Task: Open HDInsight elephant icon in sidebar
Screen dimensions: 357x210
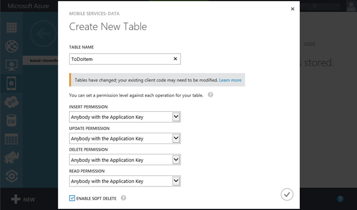Action: point(11,157)
